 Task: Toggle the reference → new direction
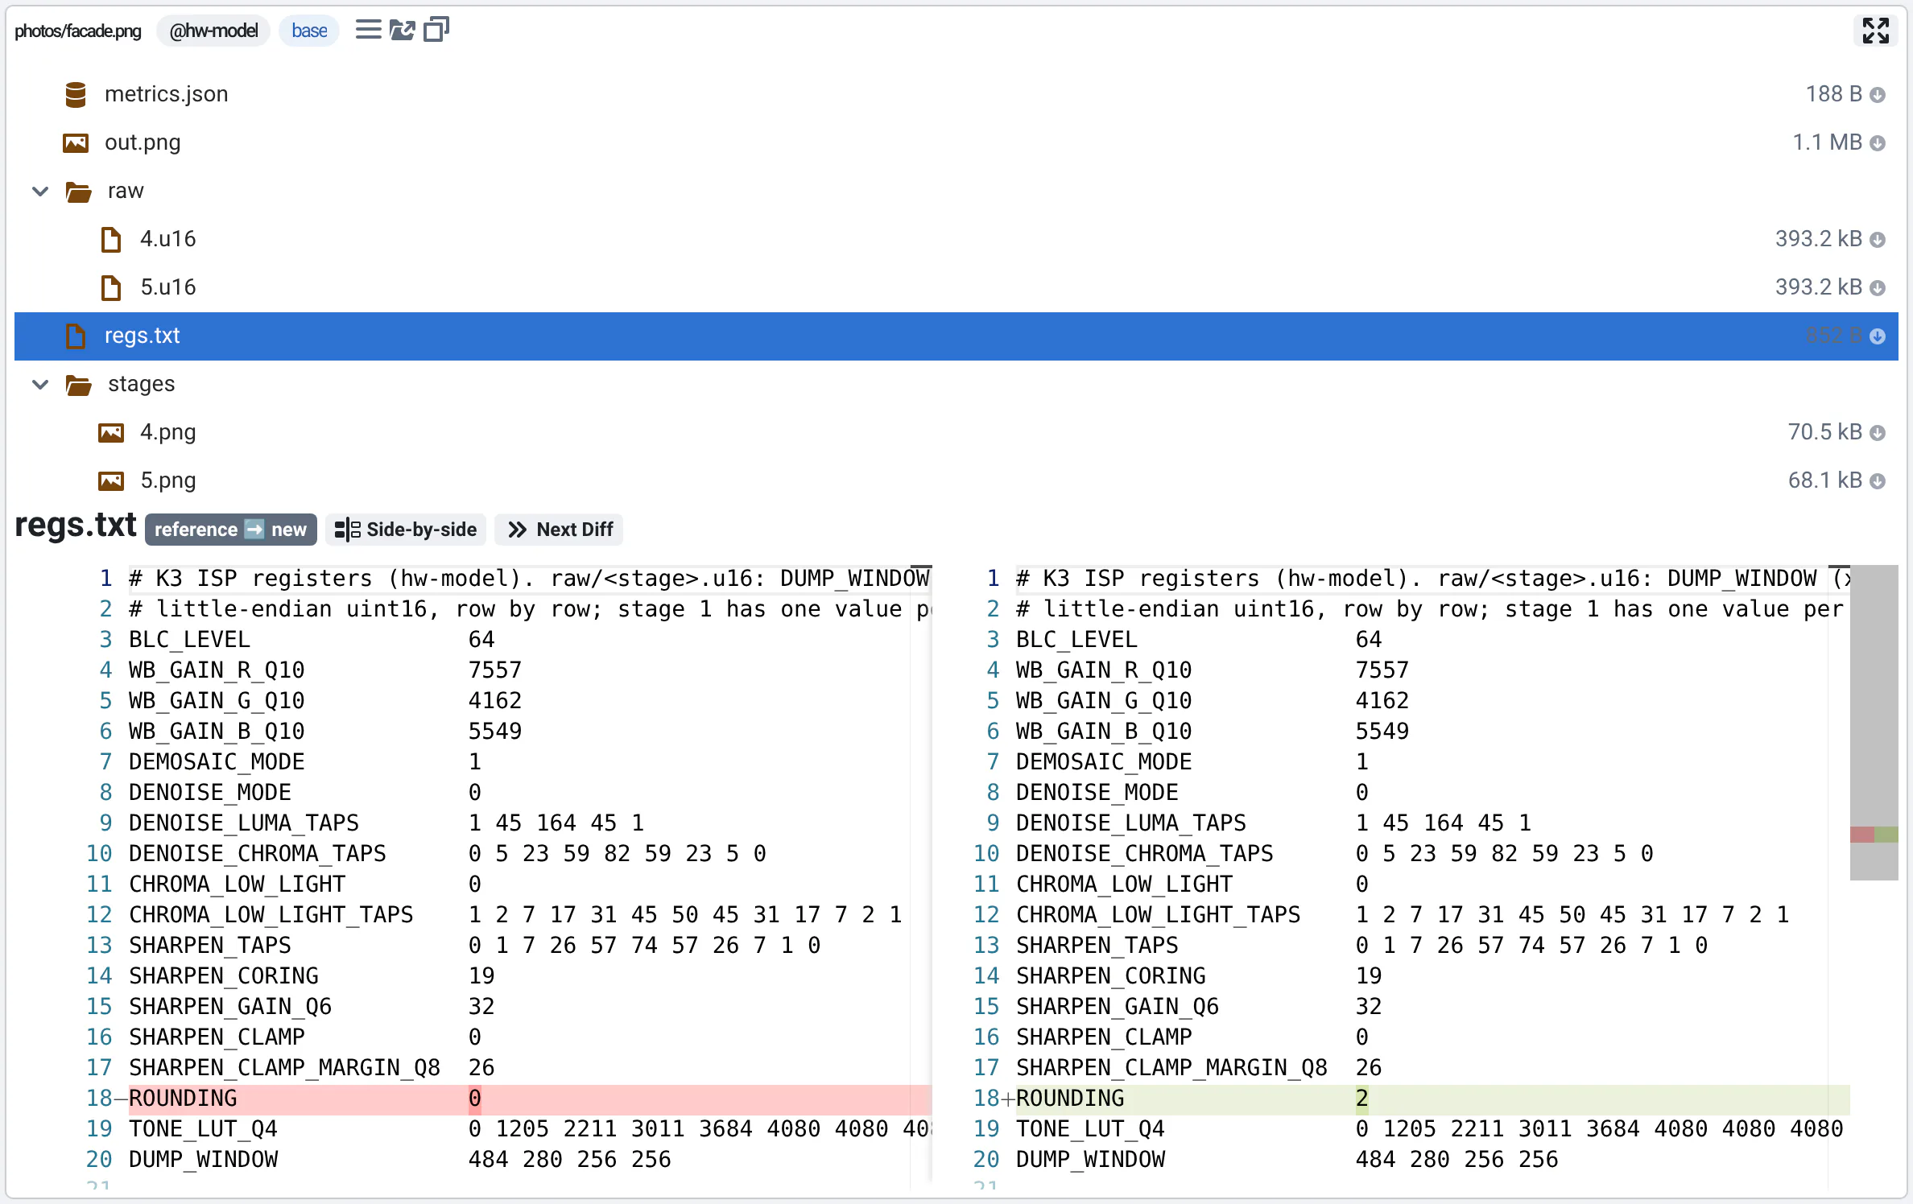click(230, 530)
